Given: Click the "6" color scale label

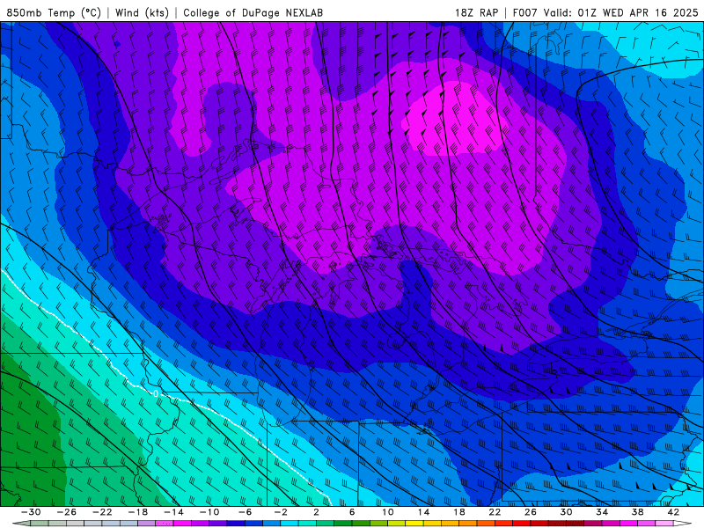Looking at the screenshot, I should [x=352, y=512].
